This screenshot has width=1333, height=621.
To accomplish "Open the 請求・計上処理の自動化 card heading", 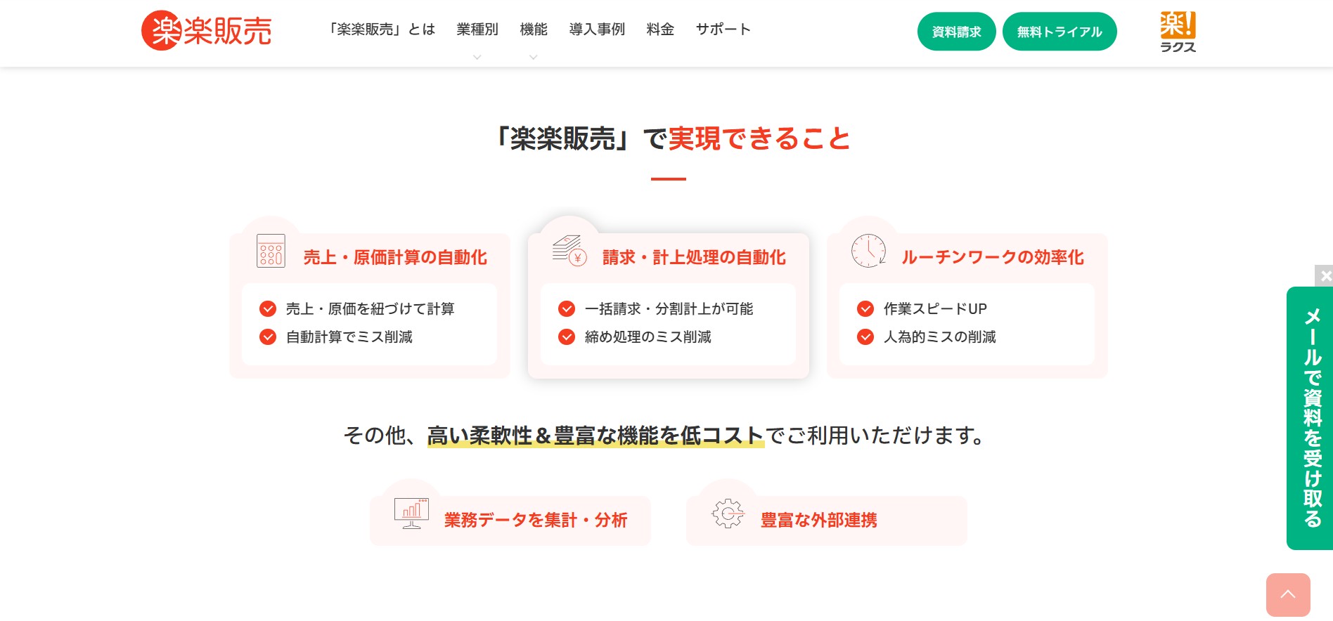I will [694, 258].
